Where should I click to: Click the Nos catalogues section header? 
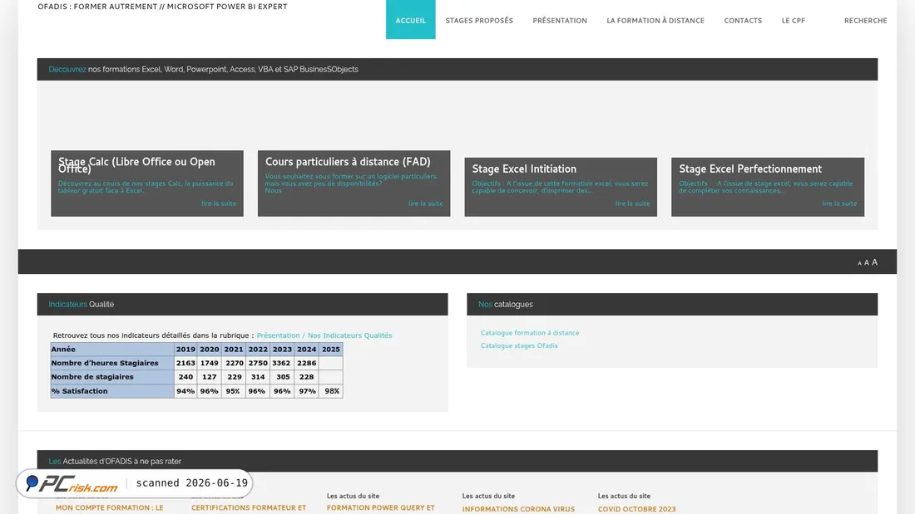[671, 304]
